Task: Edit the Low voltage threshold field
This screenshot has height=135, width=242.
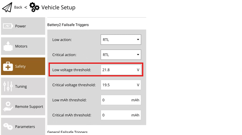Action: 121,70
